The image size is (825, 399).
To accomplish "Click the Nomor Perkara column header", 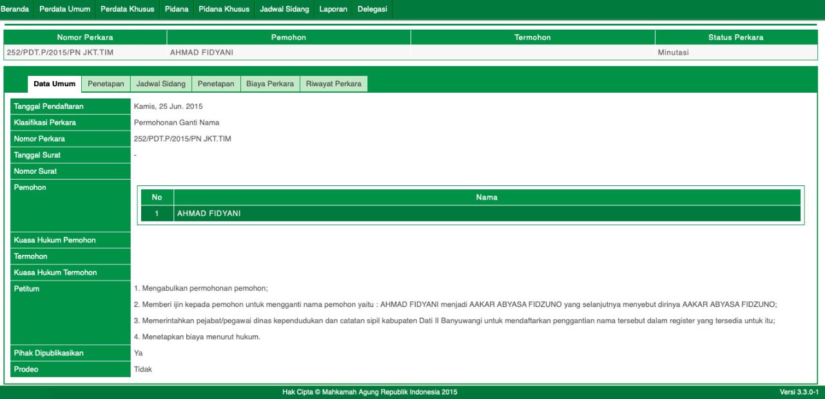I will point(85,37).
